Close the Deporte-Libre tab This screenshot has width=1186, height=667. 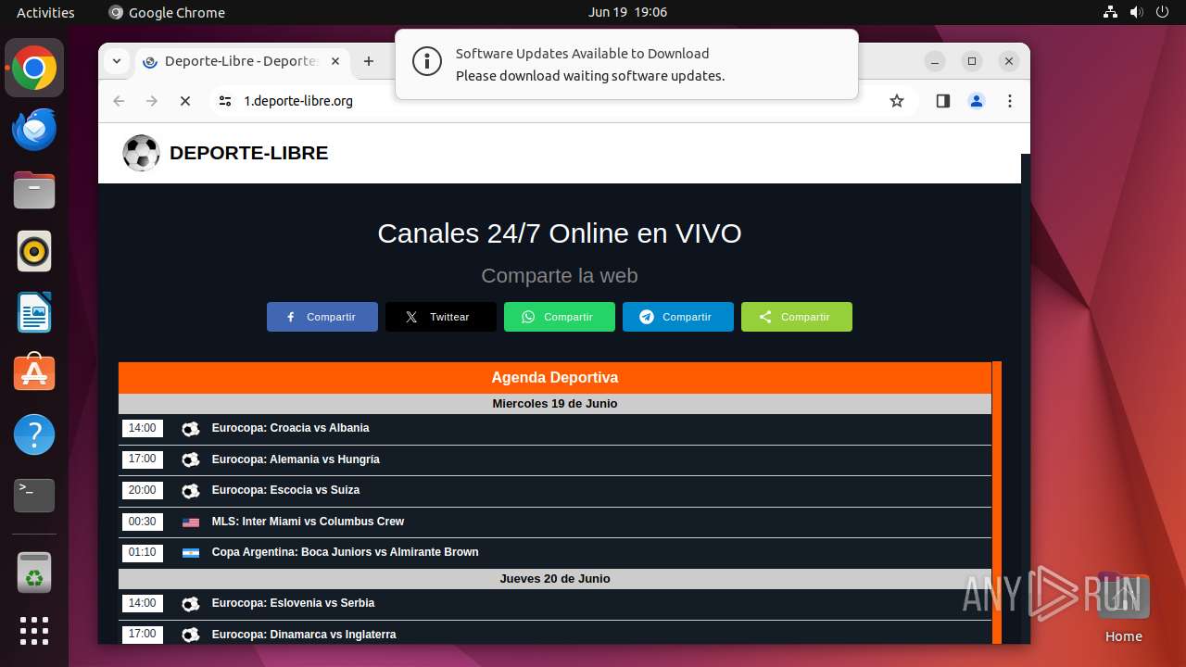click(x=335, y=61)
